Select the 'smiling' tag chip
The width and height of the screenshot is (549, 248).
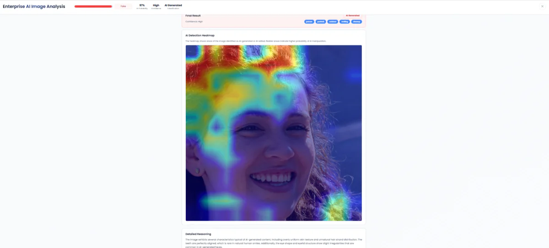tap(344, 21)
